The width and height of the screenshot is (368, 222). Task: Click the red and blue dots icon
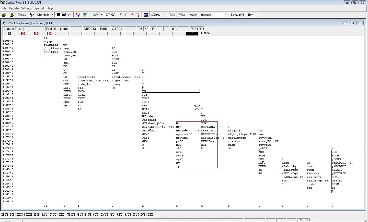click(x=77, y=15)
